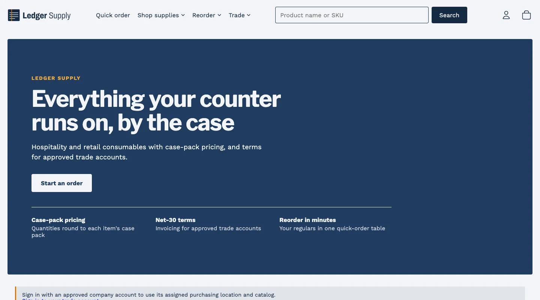The width and height of the screenshot is (540, 300).
Task: Open the Quick order page
Action: [113, 15]
